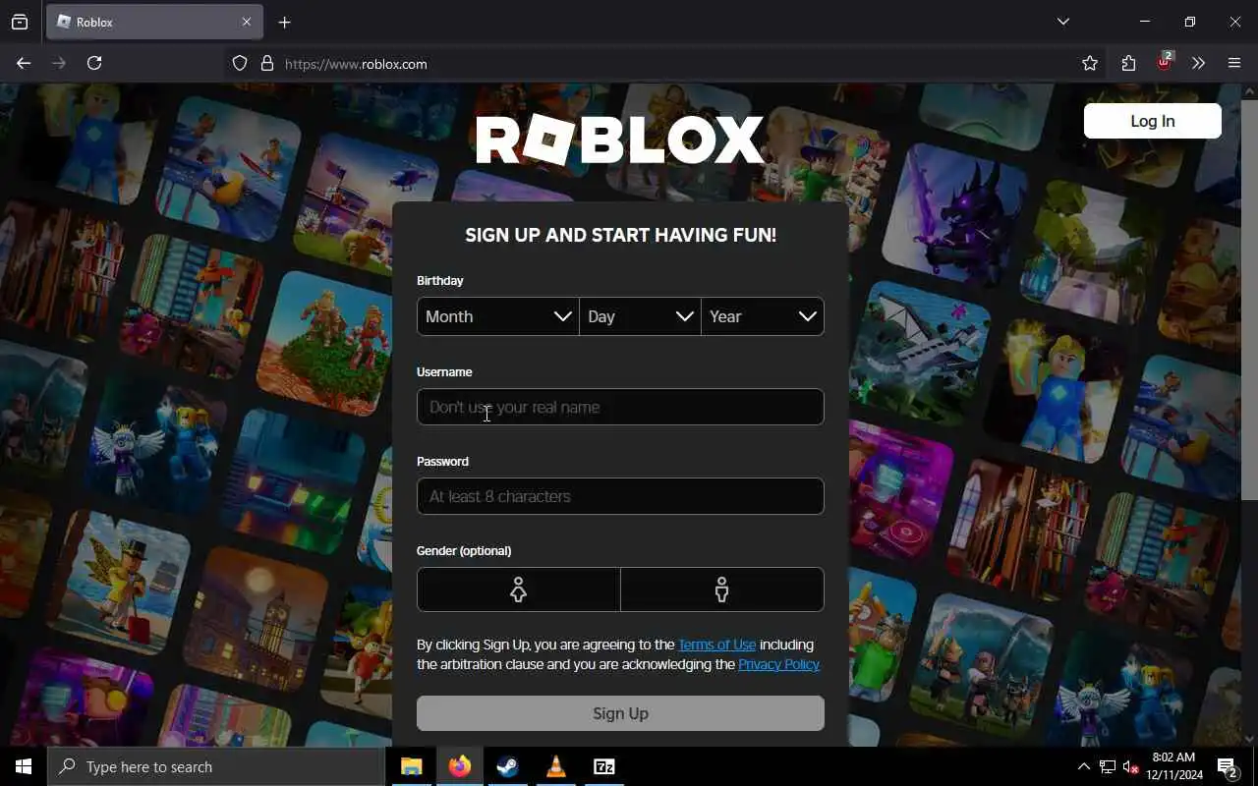Image resolution: width=1258 pixels, height=786 pixels.
Task: Click the Username input field
Action: tap(620, 407)
